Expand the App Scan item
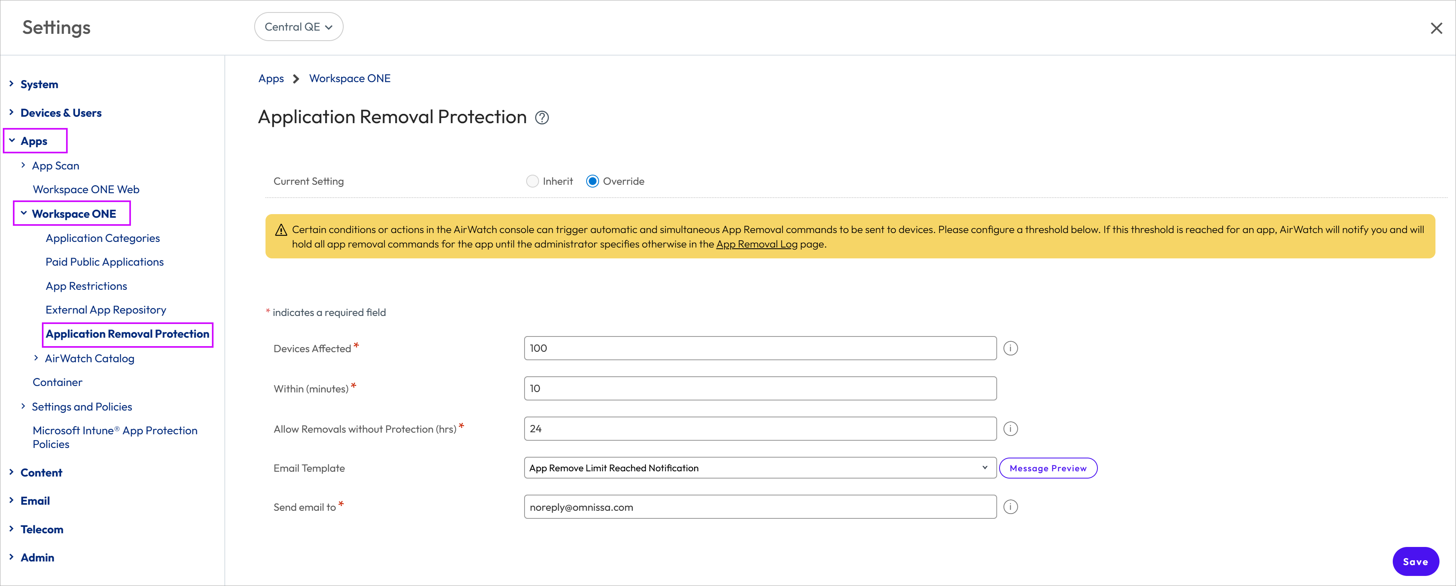 point(23,165)
